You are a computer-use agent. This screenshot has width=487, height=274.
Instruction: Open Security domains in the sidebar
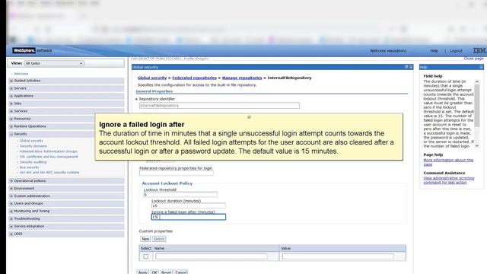click(33, 146)
